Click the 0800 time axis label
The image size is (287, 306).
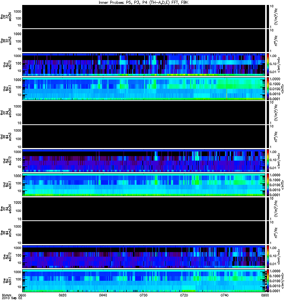coord(265,295)
